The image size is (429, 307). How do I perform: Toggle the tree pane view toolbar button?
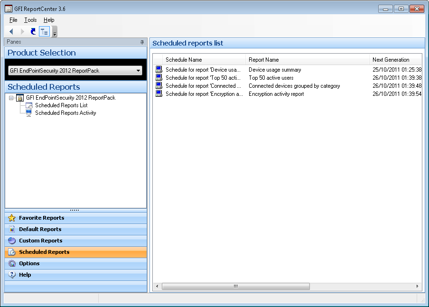44,31
